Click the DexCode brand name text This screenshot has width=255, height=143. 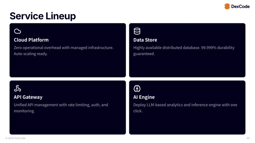point(240,6)
